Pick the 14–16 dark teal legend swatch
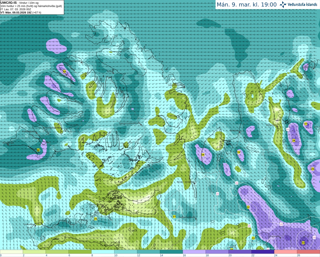This screenshot has width=320, height=257. [171, 252]
